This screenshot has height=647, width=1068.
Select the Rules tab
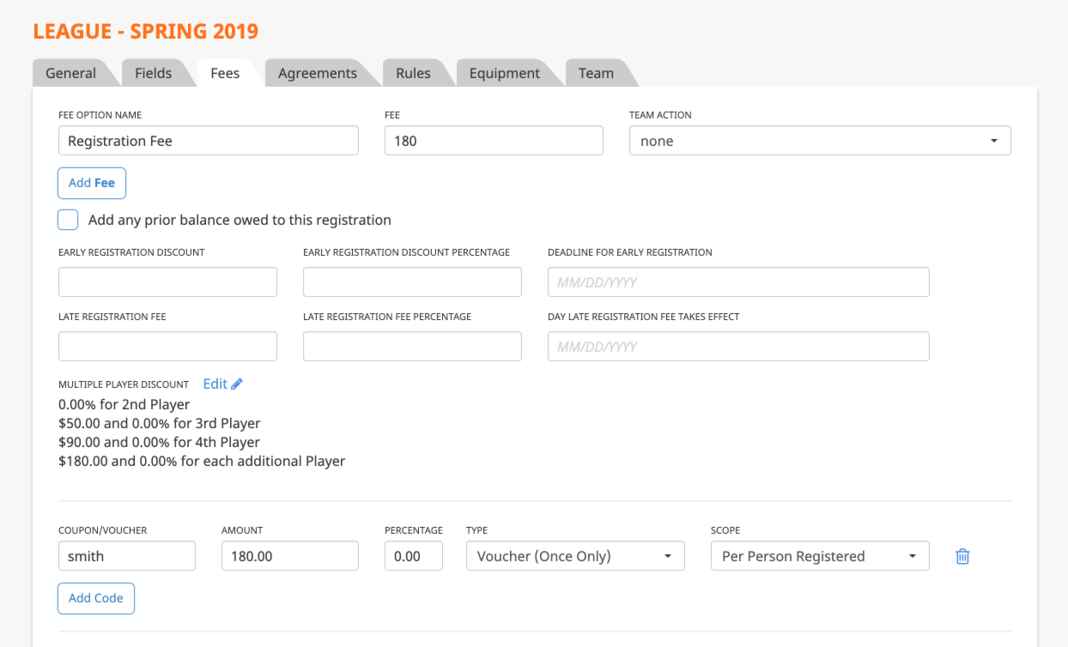(x=413, y=73)
